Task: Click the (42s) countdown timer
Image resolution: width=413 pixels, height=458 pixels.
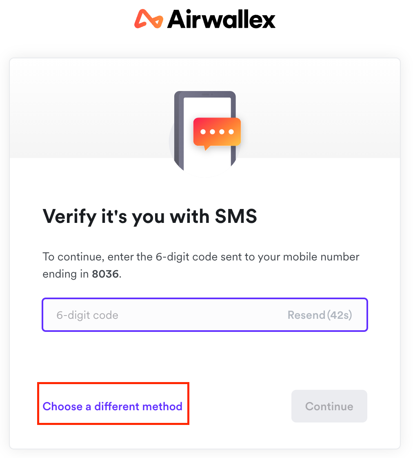Action: (340, 315)
